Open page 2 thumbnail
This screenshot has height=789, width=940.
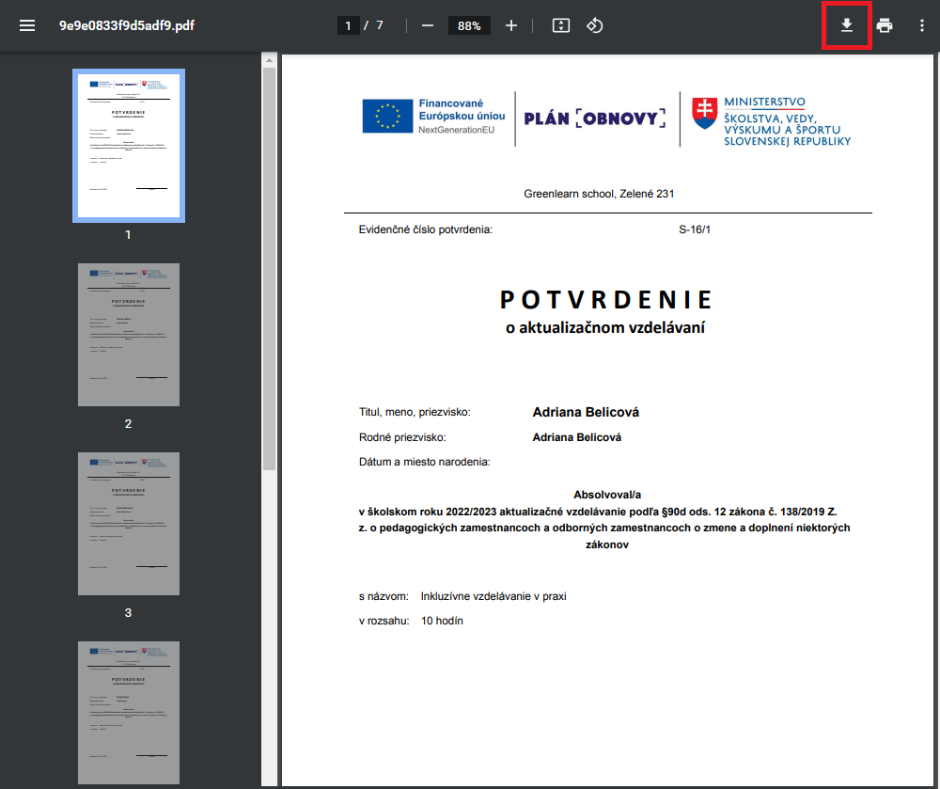(129, 335)
